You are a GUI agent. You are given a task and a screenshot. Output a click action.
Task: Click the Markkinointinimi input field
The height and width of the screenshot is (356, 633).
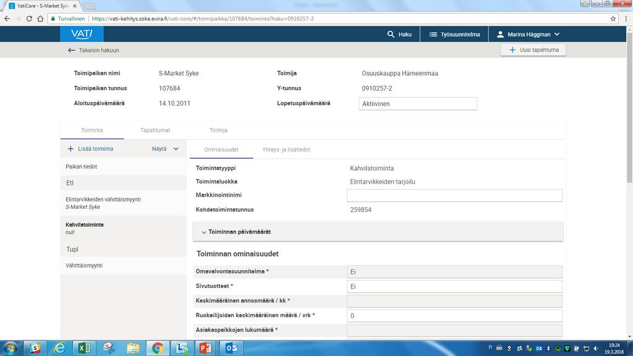[454, 195]
